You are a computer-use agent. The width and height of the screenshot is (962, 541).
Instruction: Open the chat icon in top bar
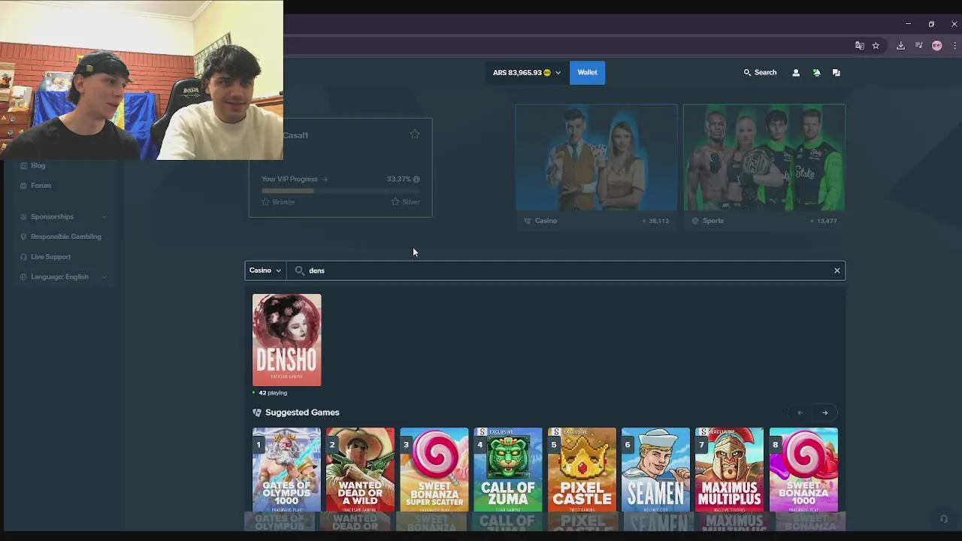pyautogui.click(x=836, y=73)
